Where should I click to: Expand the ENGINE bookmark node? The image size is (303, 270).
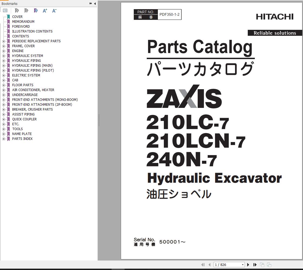[x=4, y=51]
